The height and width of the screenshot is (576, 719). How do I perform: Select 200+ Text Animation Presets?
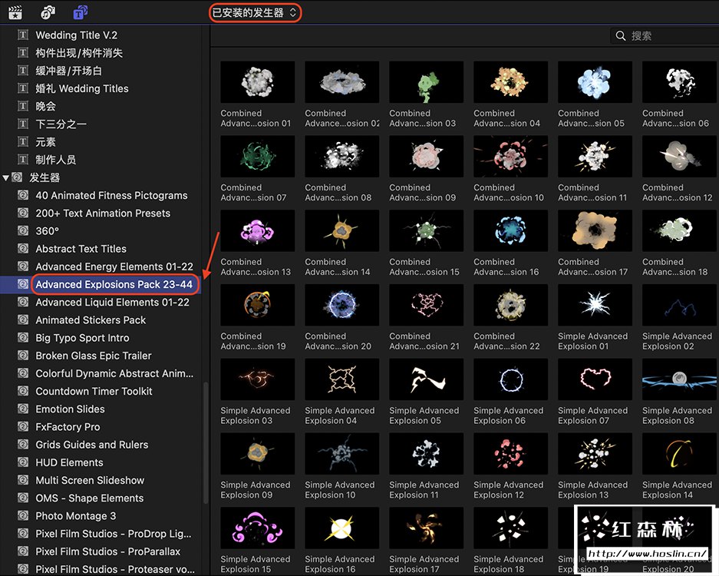click(101, 214)
